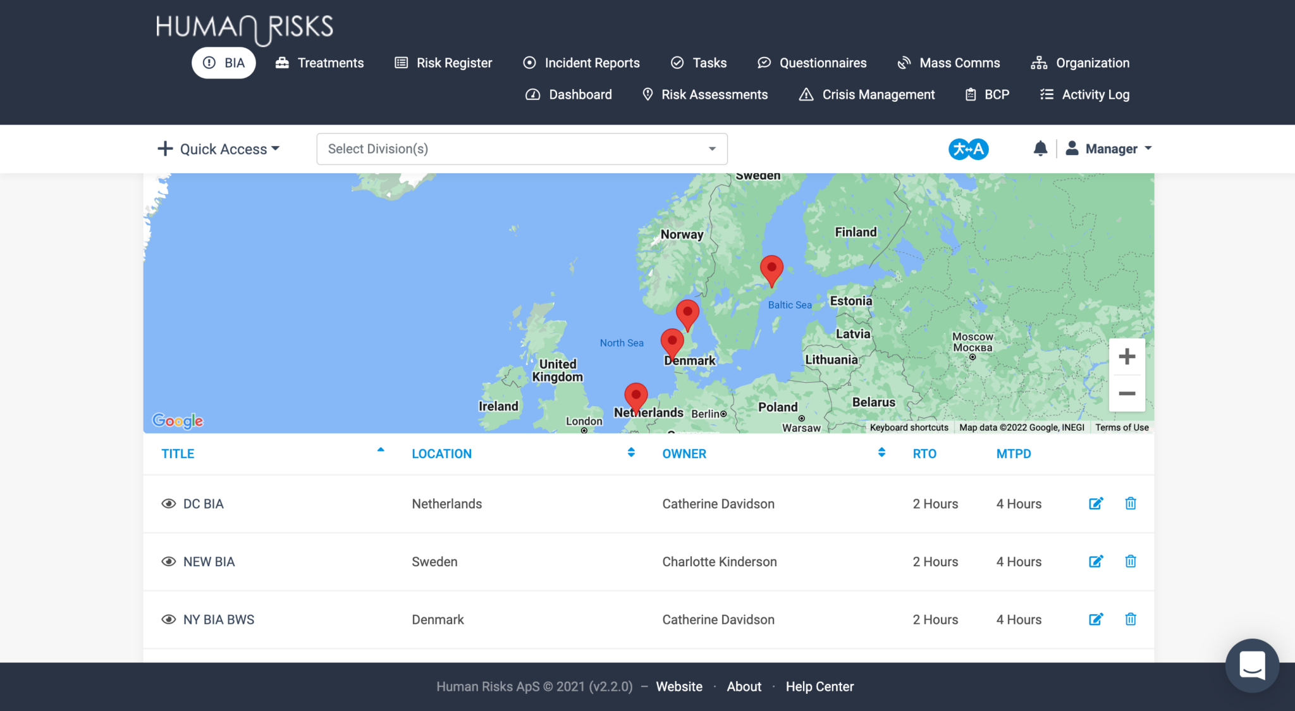Zoom in on the map
Viewport: 1295px width, 711px height.
tap(1127, 357)
